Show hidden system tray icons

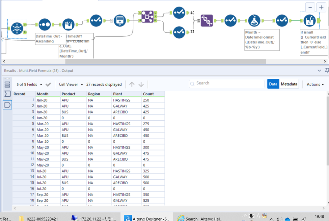(x=271, y=219)
